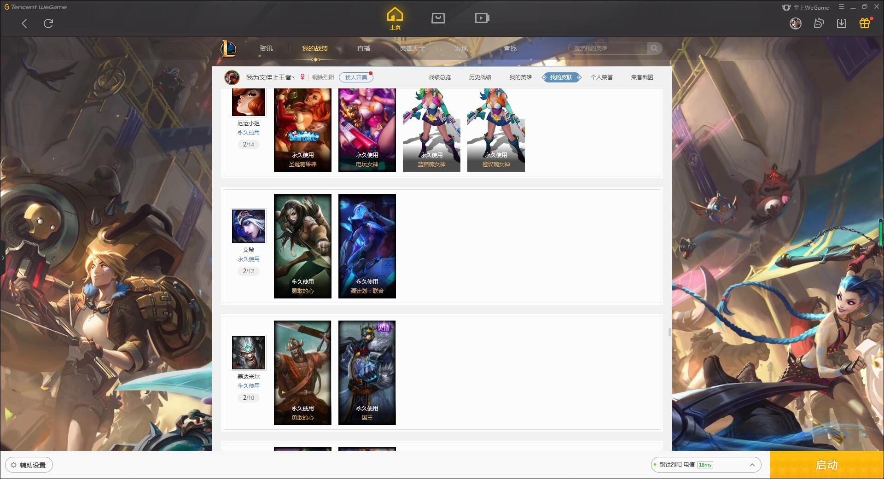Open the 源计划：联合 skin card
884x479 pixels.
367,246
